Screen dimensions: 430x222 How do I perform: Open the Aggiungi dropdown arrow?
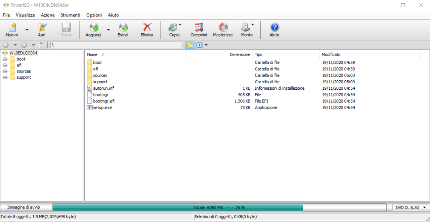(108, 30)
